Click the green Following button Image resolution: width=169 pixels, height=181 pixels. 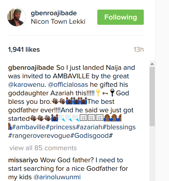120,17
